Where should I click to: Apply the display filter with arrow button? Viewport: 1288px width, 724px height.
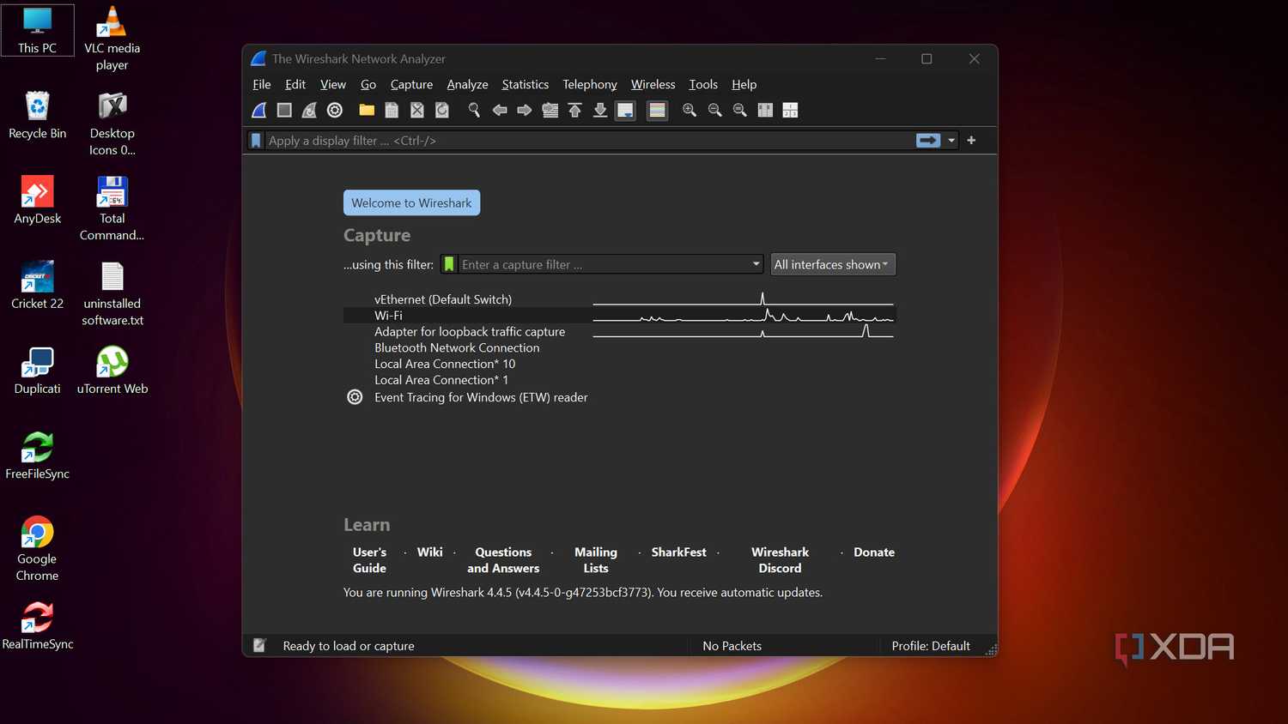pyautogui.click(x=928, y=140)
